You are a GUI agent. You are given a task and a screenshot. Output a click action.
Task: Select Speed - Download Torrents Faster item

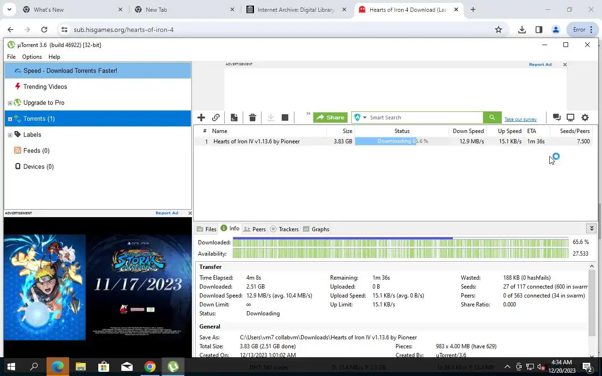tap(98, 70)
